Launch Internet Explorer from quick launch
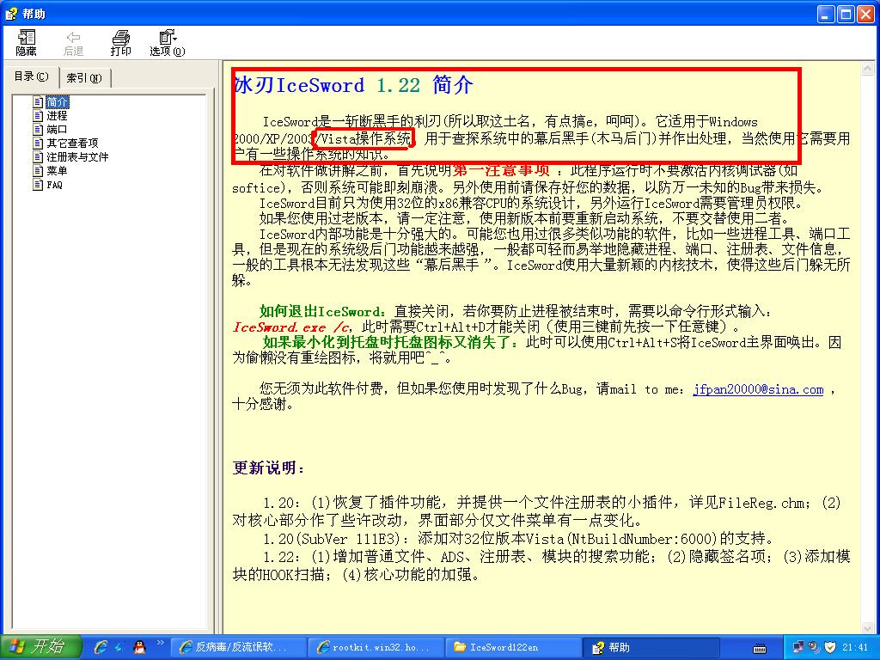This screenshot has height=660, width=880. [x=101, y=647]
